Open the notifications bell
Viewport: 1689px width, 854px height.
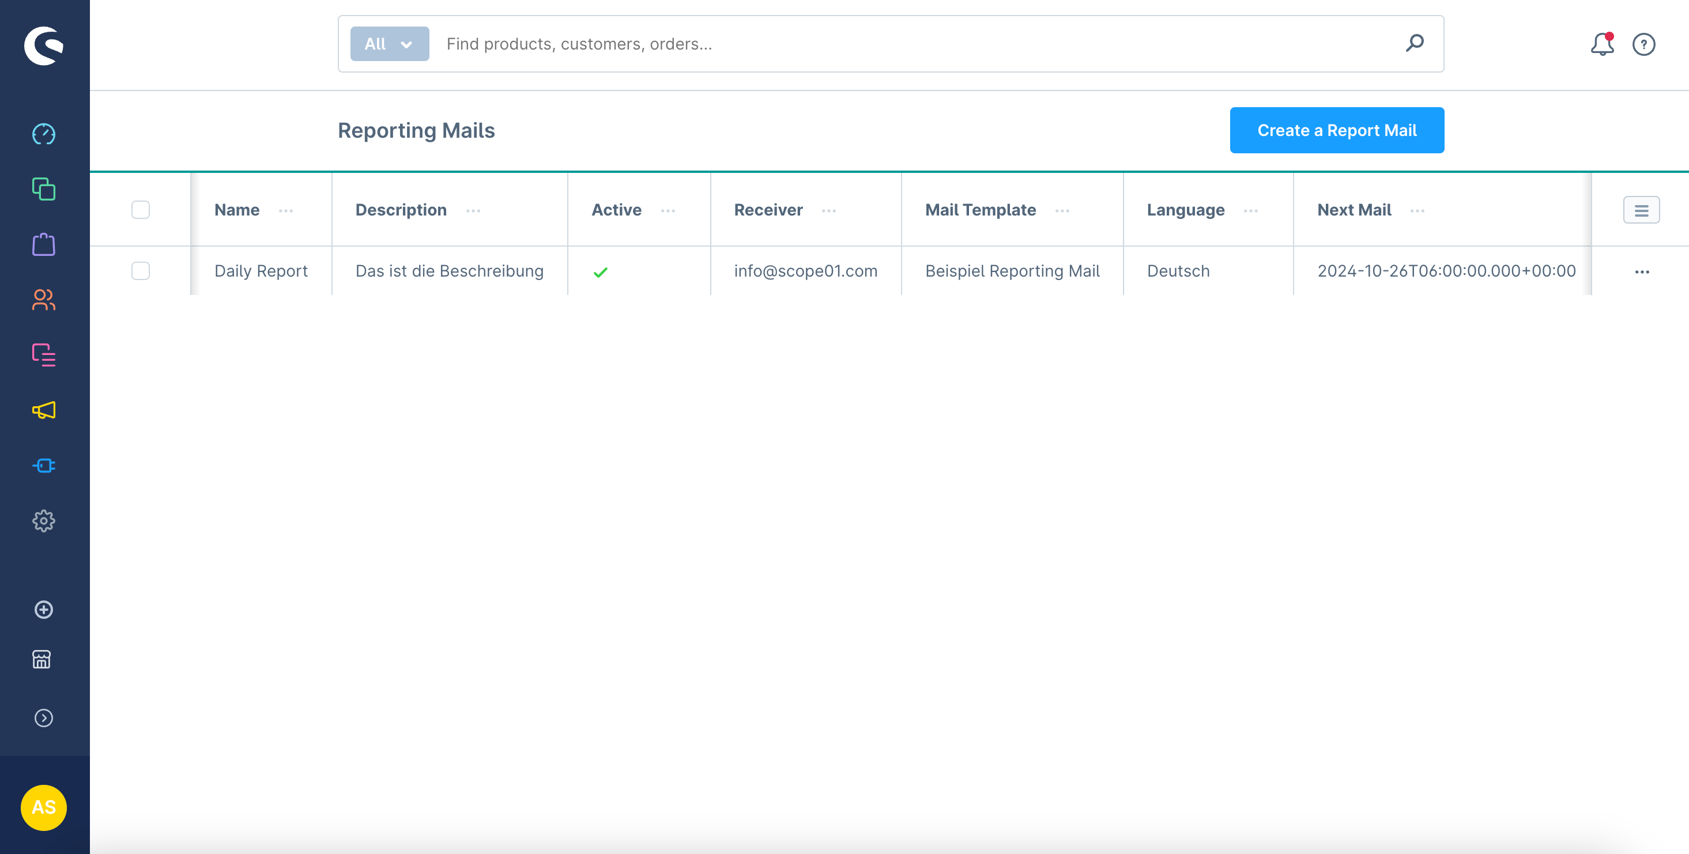(1602, 44)
